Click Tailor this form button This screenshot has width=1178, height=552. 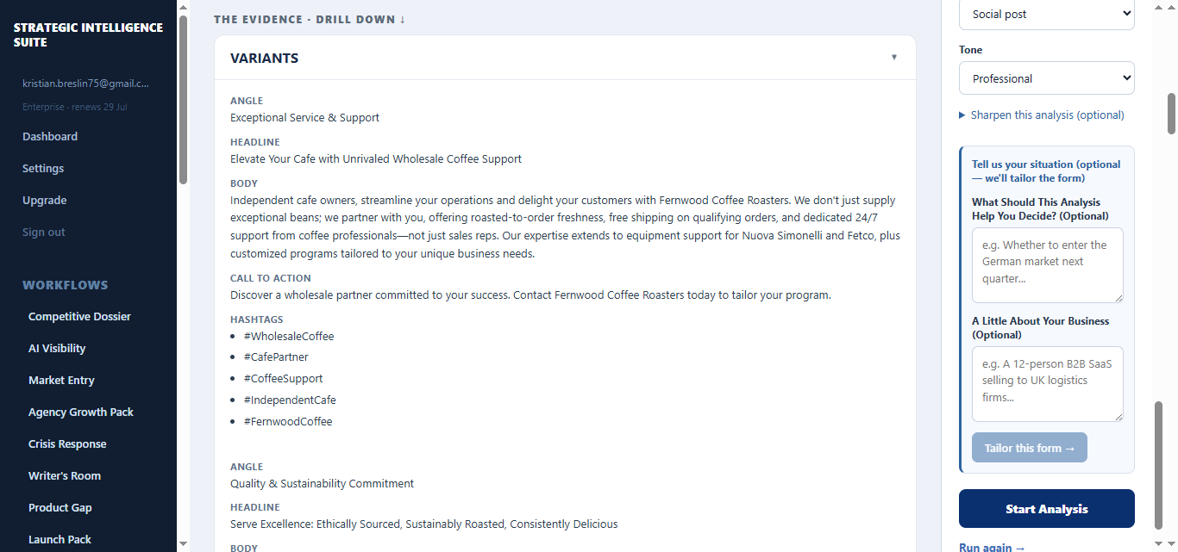click(1030, 448)
